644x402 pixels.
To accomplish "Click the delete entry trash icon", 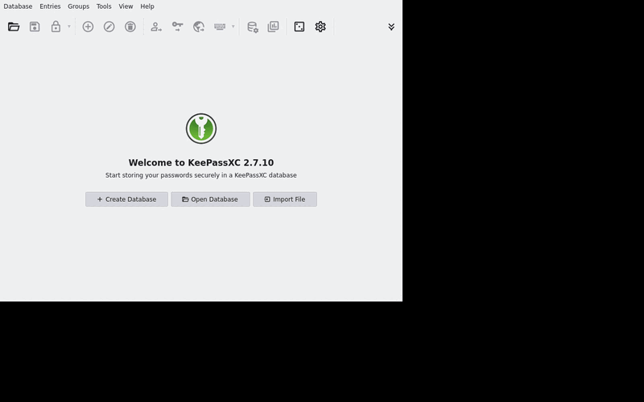I will tap(130, 27).
